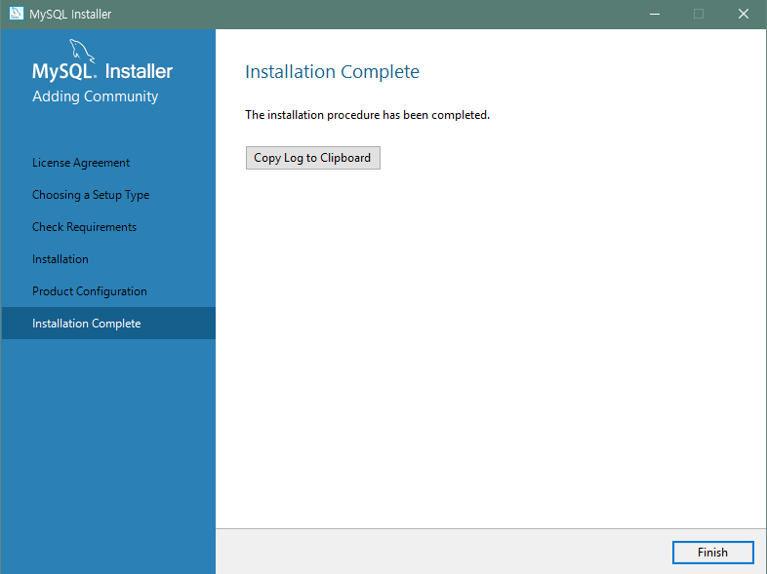Viewport: 767px width, 574px height.
Task: Select the License Agreement step
Action: tap(81, 163)
